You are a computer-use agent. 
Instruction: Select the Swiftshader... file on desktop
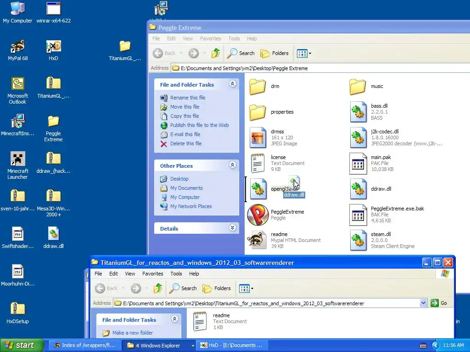point(17,238)
